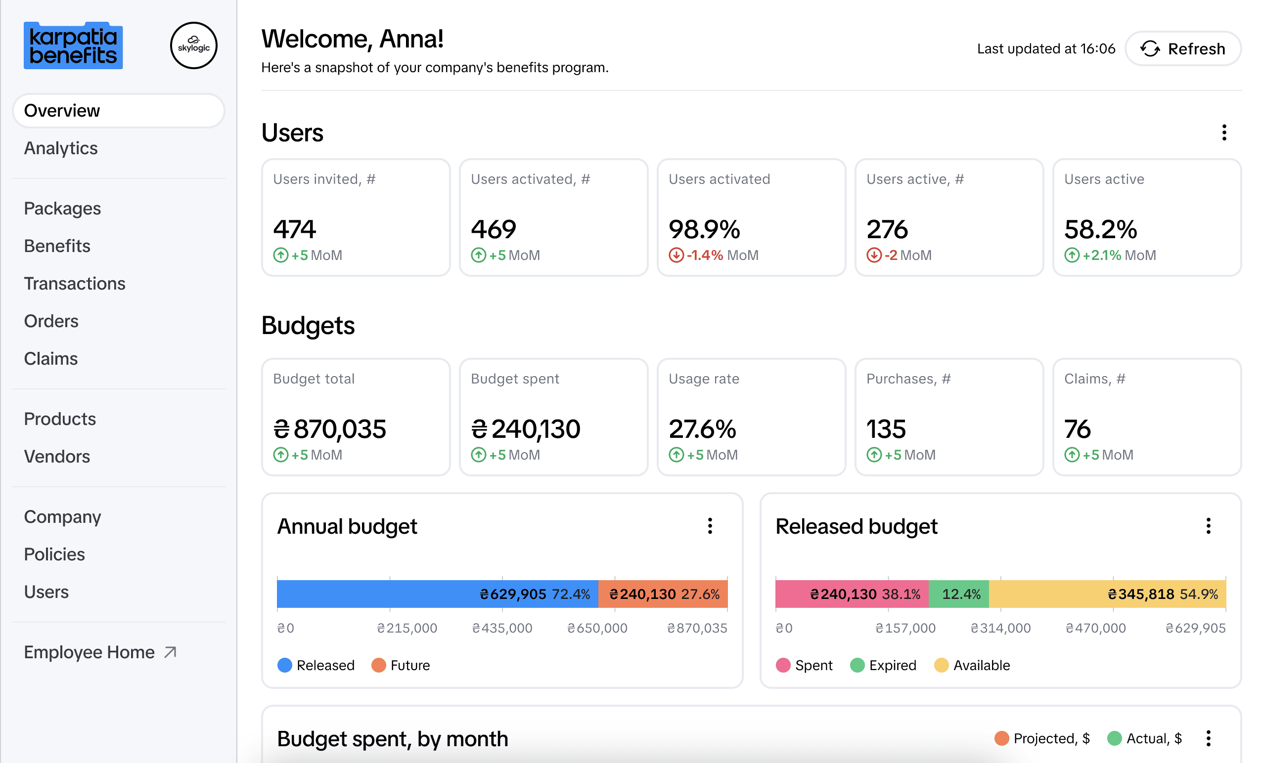
Task: Click up-arrow trend icon on Budget total card
Action: click(280, 455)
